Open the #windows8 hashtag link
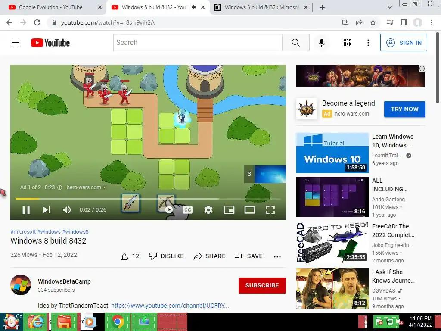Screen dimensions: 441x331 [75, 231]
